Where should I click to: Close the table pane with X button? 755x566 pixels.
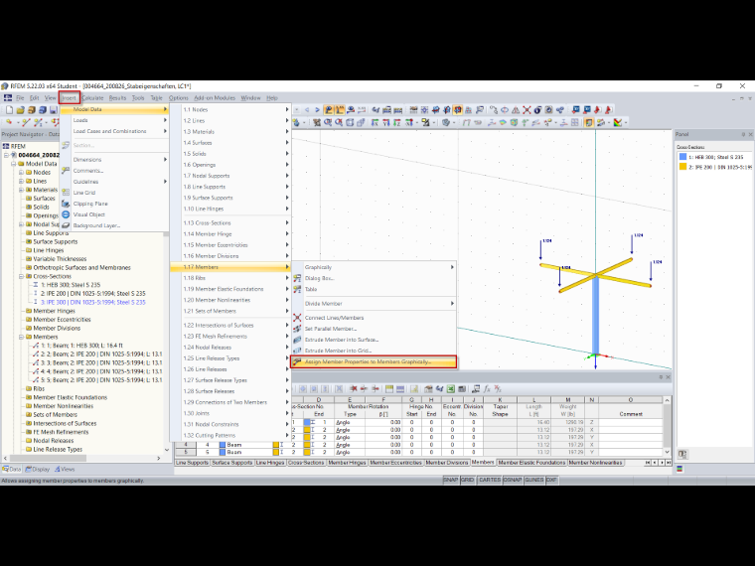pos(668,377)
